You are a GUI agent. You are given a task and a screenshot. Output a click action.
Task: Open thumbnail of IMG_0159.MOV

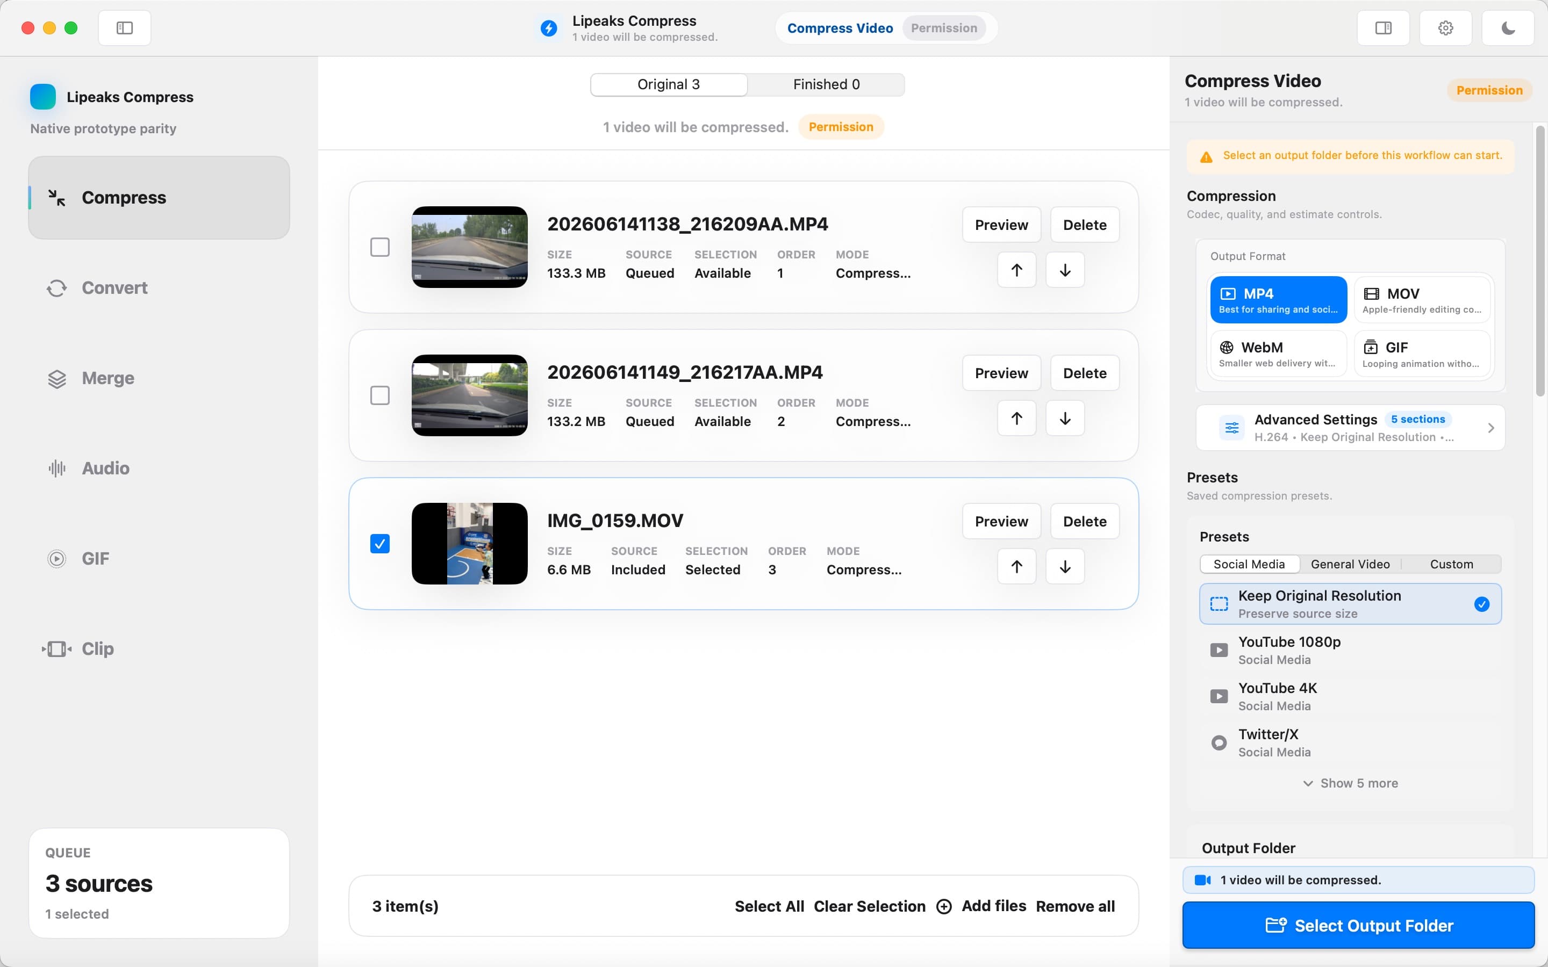470,544
